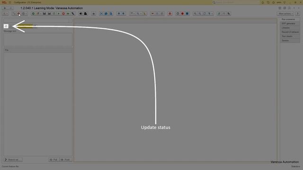Open the Libraries tab
303x170 pixels.
tap(290, 28)
